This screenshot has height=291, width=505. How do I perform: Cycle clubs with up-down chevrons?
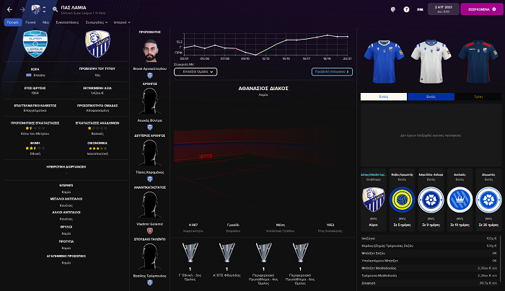44,9
